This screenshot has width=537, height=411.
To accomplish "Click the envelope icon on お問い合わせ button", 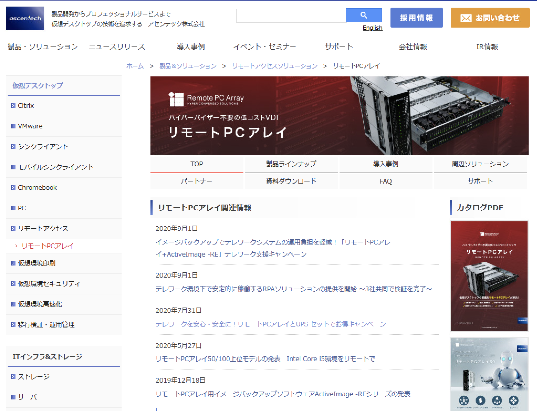I will (x=466, y=18).
